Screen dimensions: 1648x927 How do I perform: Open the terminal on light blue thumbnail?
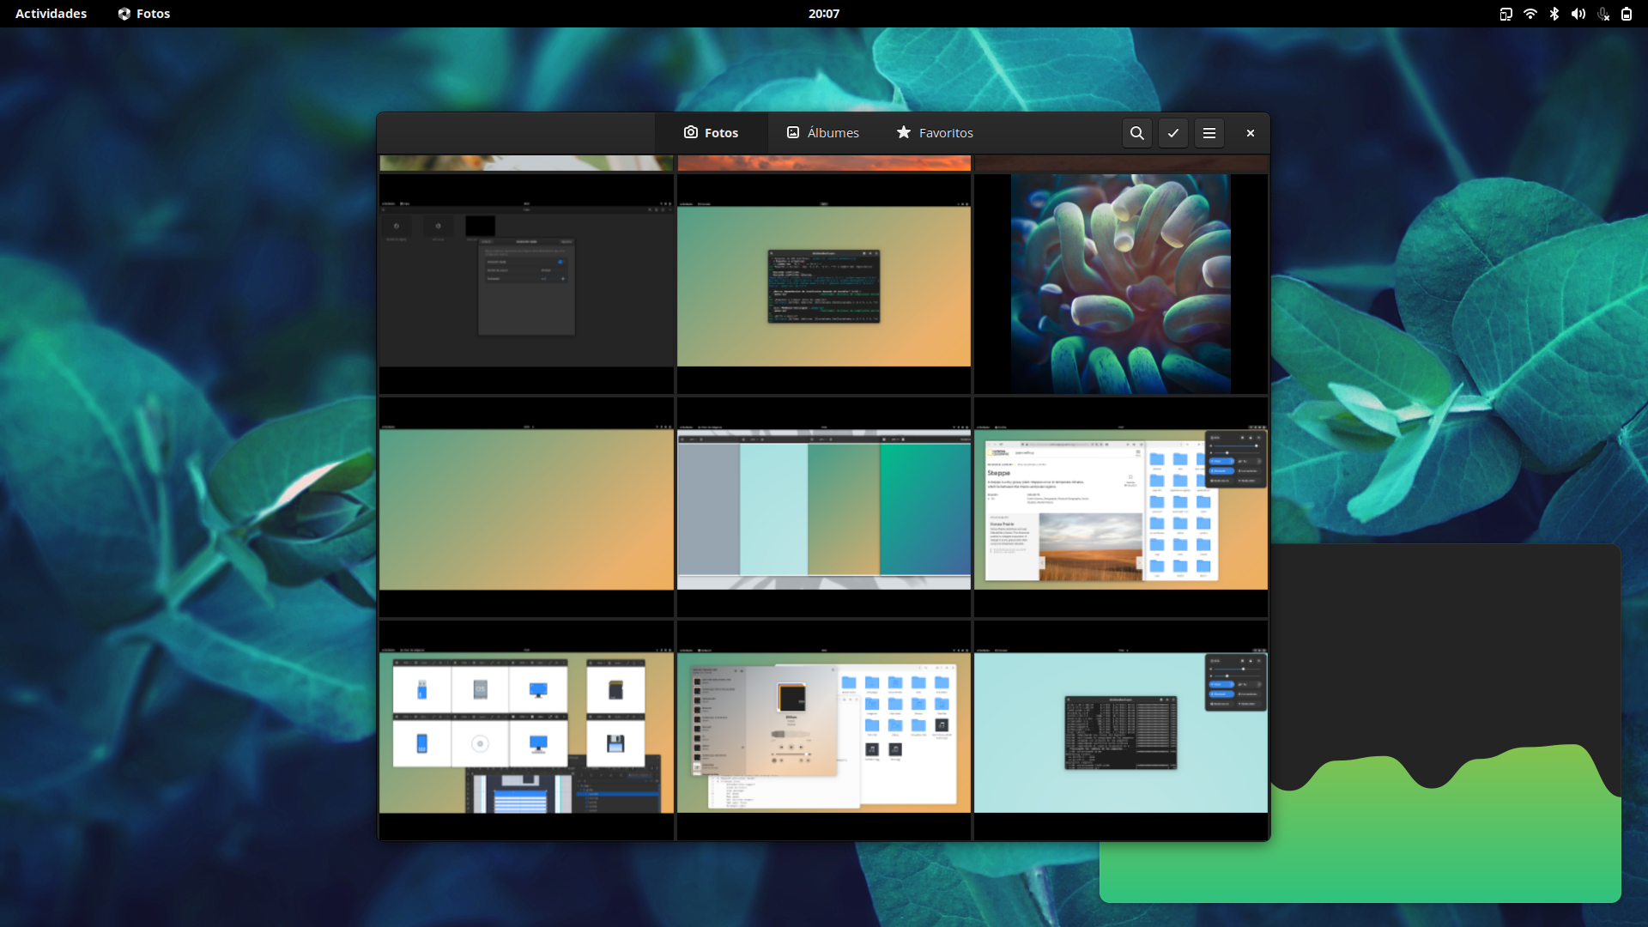pyautogui.click(x=1120, y=731)
